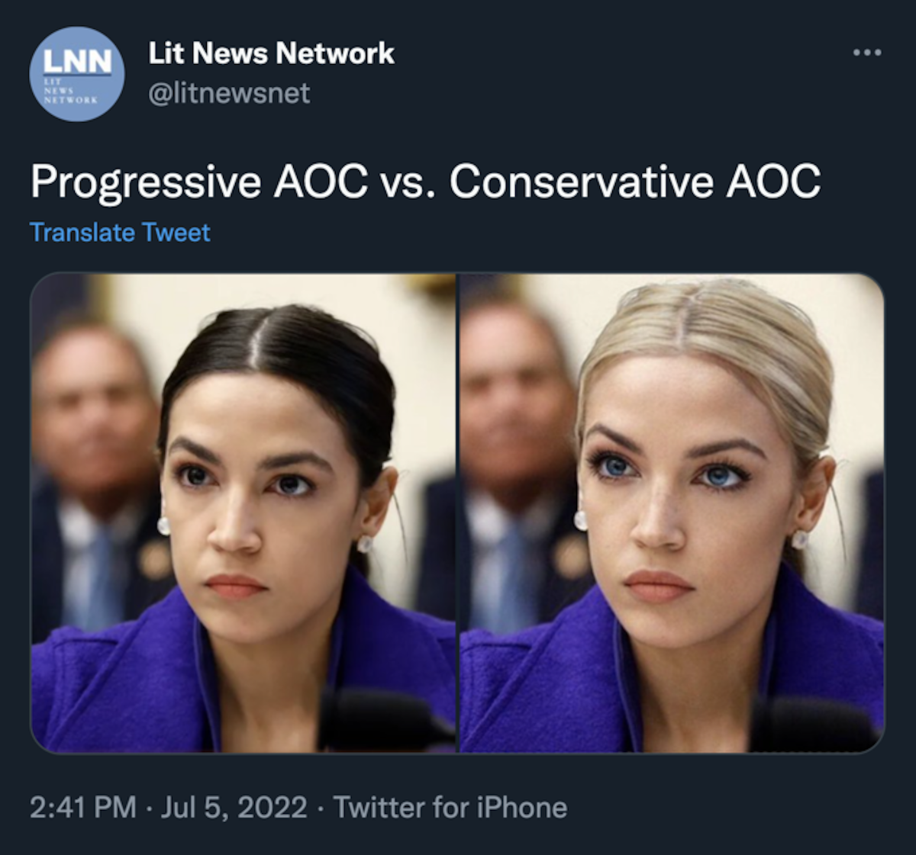Open the left dark-haired photo
Screen dimensions: 916x855
[244, 513]
